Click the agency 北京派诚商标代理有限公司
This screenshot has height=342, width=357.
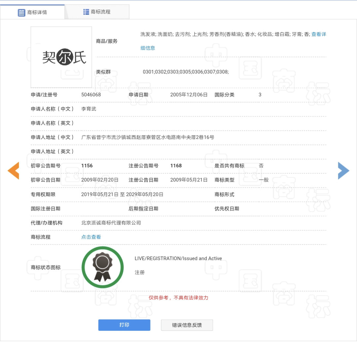(x=111, y=222)
